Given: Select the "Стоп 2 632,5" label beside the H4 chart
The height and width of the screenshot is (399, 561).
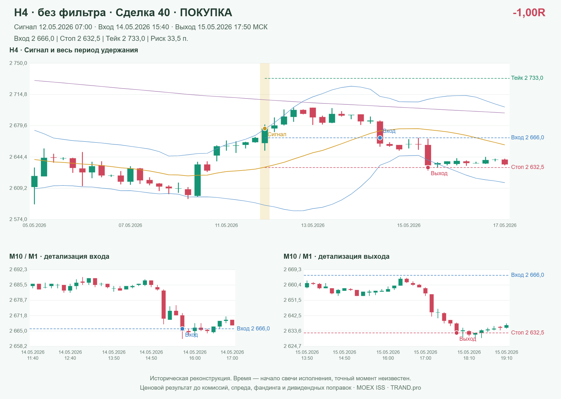Looking at the screenshot, I should pos(528,167).
